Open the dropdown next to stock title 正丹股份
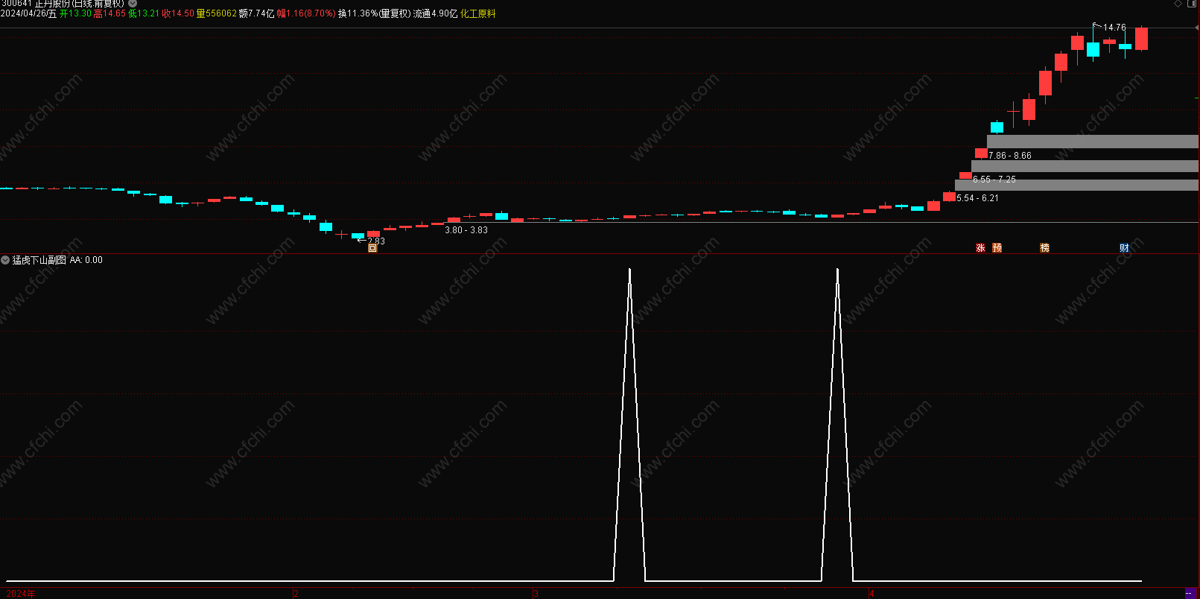This screenshot has width=1200, height=599. tap(133, 4)
